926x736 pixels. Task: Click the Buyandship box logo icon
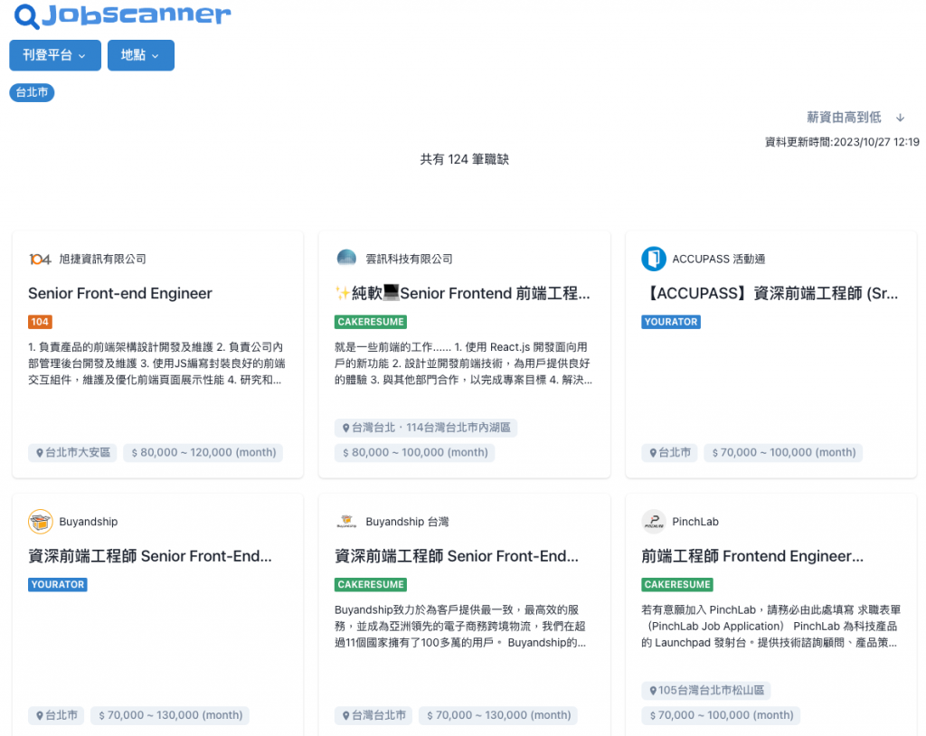pyautogui.click(x=40, y=522)
